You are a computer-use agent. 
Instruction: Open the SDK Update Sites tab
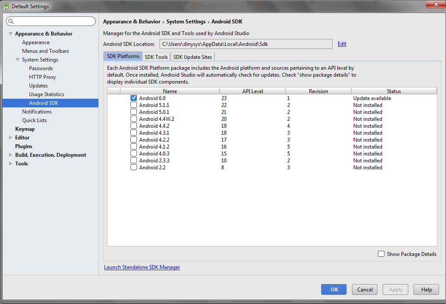click(x=192, y=57)
